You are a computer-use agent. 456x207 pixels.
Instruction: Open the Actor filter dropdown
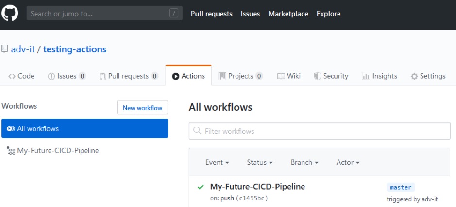[348, 163]
